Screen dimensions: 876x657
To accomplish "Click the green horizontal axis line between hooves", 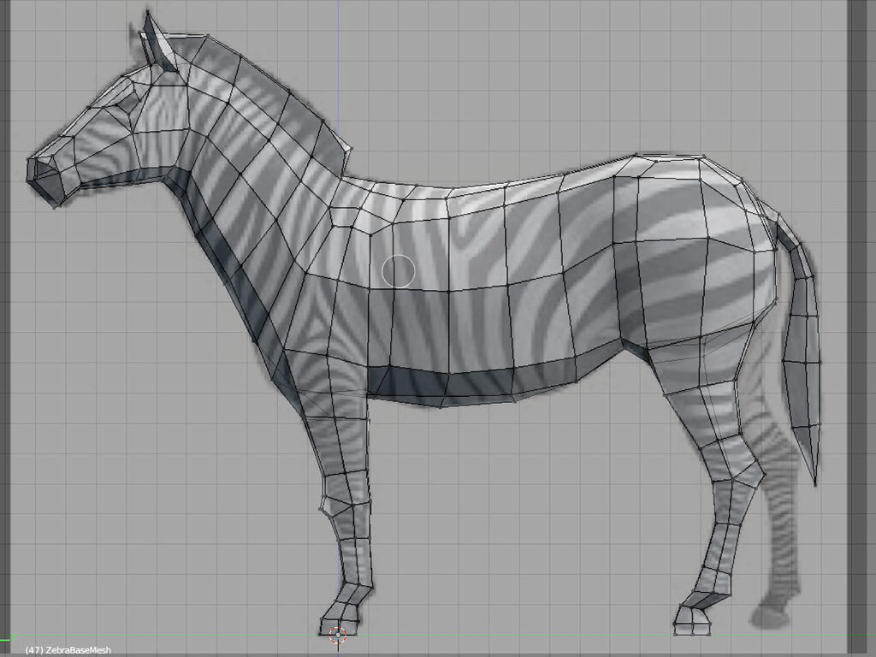I will (513, 636).
